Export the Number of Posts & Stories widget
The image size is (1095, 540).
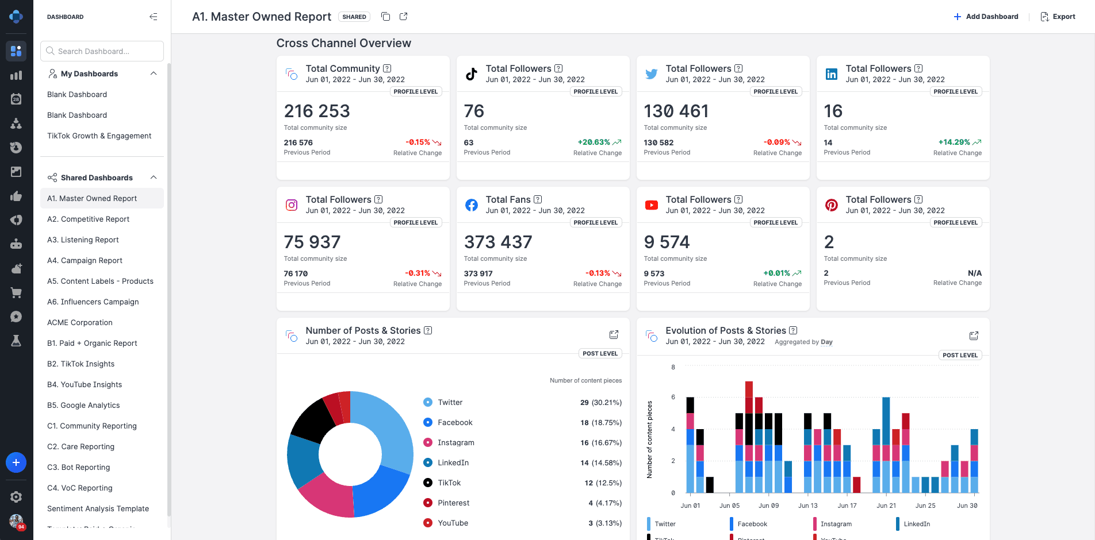click(x=614, y=335)
